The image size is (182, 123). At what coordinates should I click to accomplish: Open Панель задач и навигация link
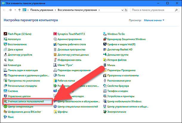click(x=23, y=70)
